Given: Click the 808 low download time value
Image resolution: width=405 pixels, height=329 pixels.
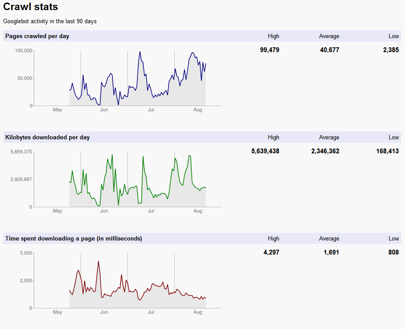Looking at the screenshot, I should point(393,252).
